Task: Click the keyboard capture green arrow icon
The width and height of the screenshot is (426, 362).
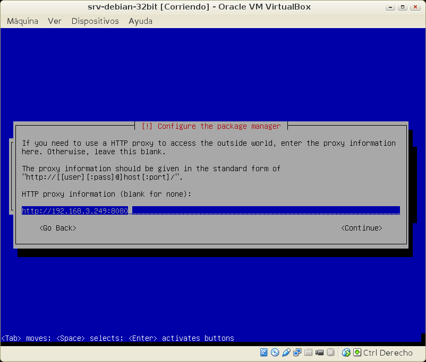Action: click(x=357, y=352)
